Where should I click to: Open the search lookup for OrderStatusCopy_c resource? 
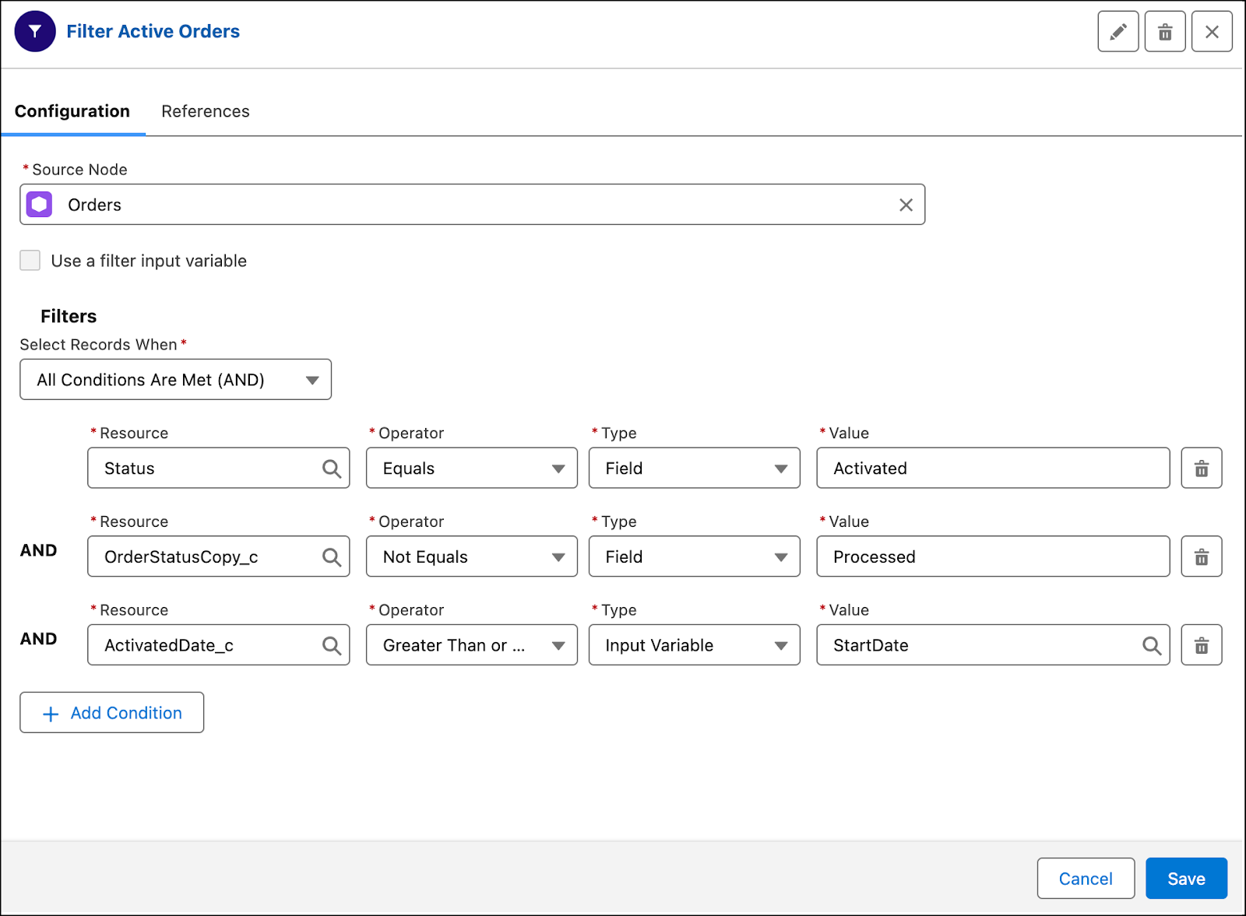point(331,556)
